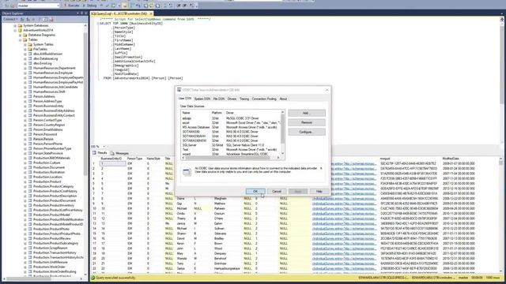The height and width of the screenshot is (284, 506).
Task: Click the Execute query toolbar button
Action: 71,6
